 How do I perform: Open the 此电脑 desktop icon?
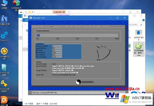[x=4, y=4]
